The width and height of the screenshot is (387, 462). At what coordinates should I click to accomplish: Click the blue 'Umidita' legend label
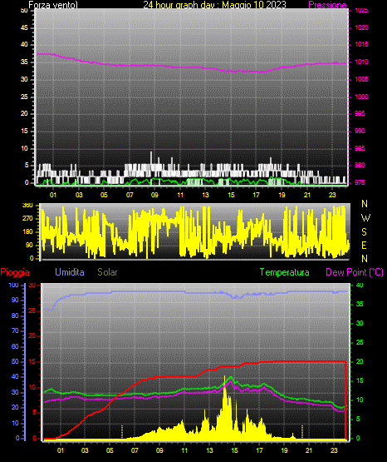[70, 272]
